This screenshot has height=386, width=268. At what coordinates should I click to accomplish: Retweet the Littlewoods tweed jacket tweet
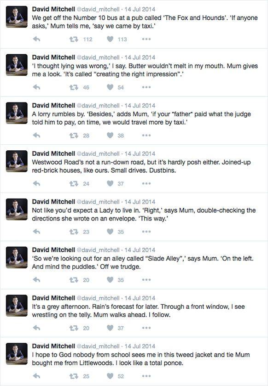74,376
